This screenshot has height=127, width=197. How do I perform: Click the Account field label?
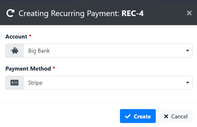[x=16, y=37]
